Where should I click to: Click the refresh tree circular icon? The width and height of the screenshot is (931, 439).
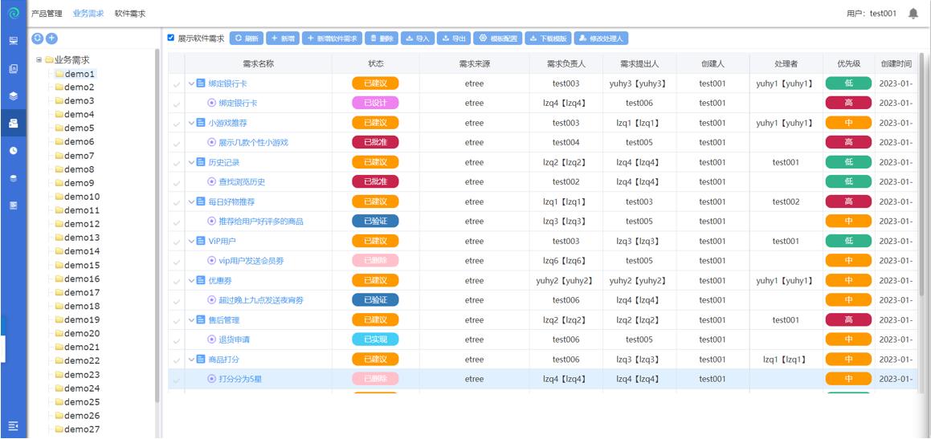click(37, 39)
